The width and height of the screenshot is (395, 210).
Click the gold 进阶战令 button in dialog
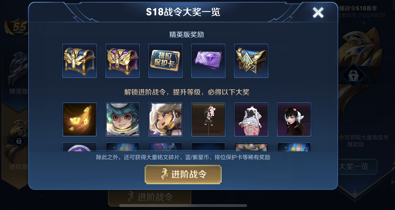183,175
